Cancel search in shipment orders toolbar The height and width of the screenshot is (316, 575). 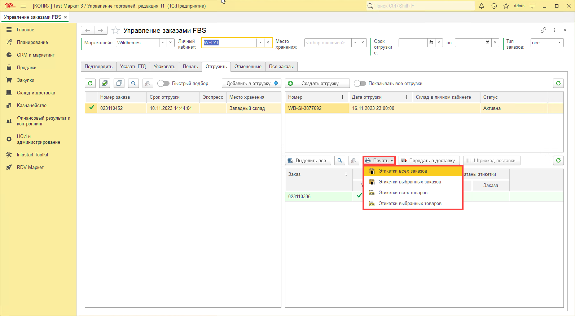(x=354, y=160)
